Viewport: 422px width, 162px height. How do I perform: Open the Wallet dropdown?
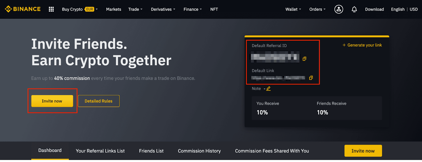[293, 9]
